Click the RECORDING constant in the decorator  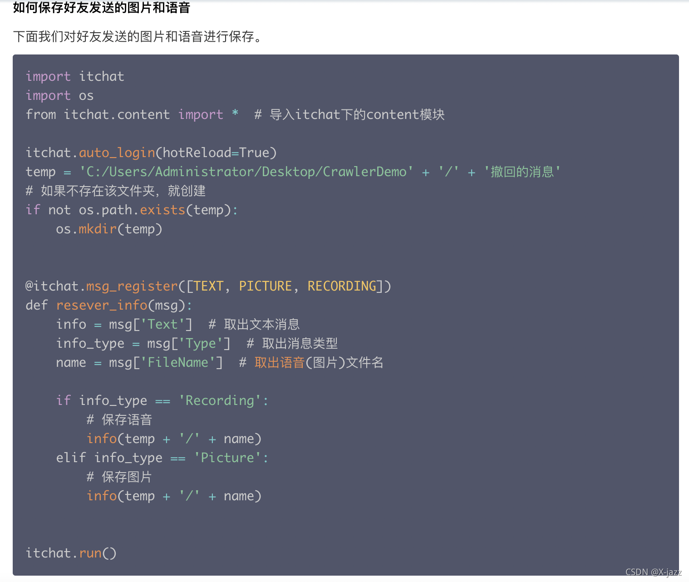pyautogui.click(x=342, y=286)
